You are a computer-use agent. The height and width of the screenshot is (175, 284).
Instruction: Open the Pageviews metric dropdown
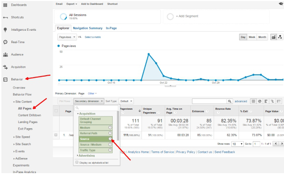pos(67,37)
